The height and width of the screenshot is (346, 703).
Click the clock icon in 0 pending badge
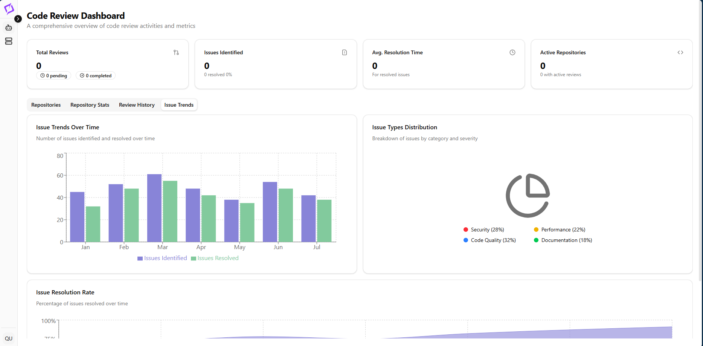tap(43, 75)
